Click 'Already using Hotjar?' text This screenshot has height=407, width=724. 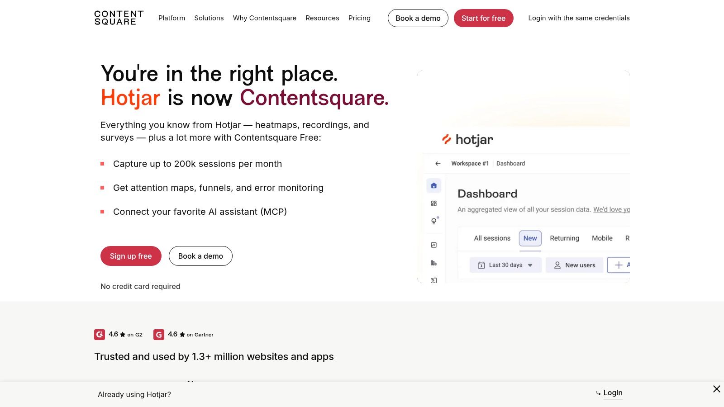click(x=134, y=394)
